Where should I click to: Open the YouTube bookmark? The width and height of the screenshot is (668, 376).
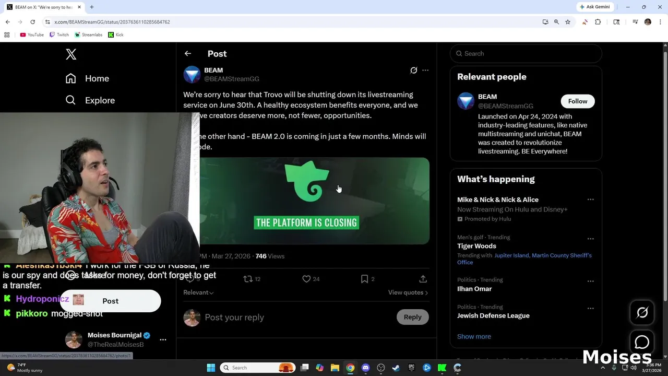click(32, 35)
